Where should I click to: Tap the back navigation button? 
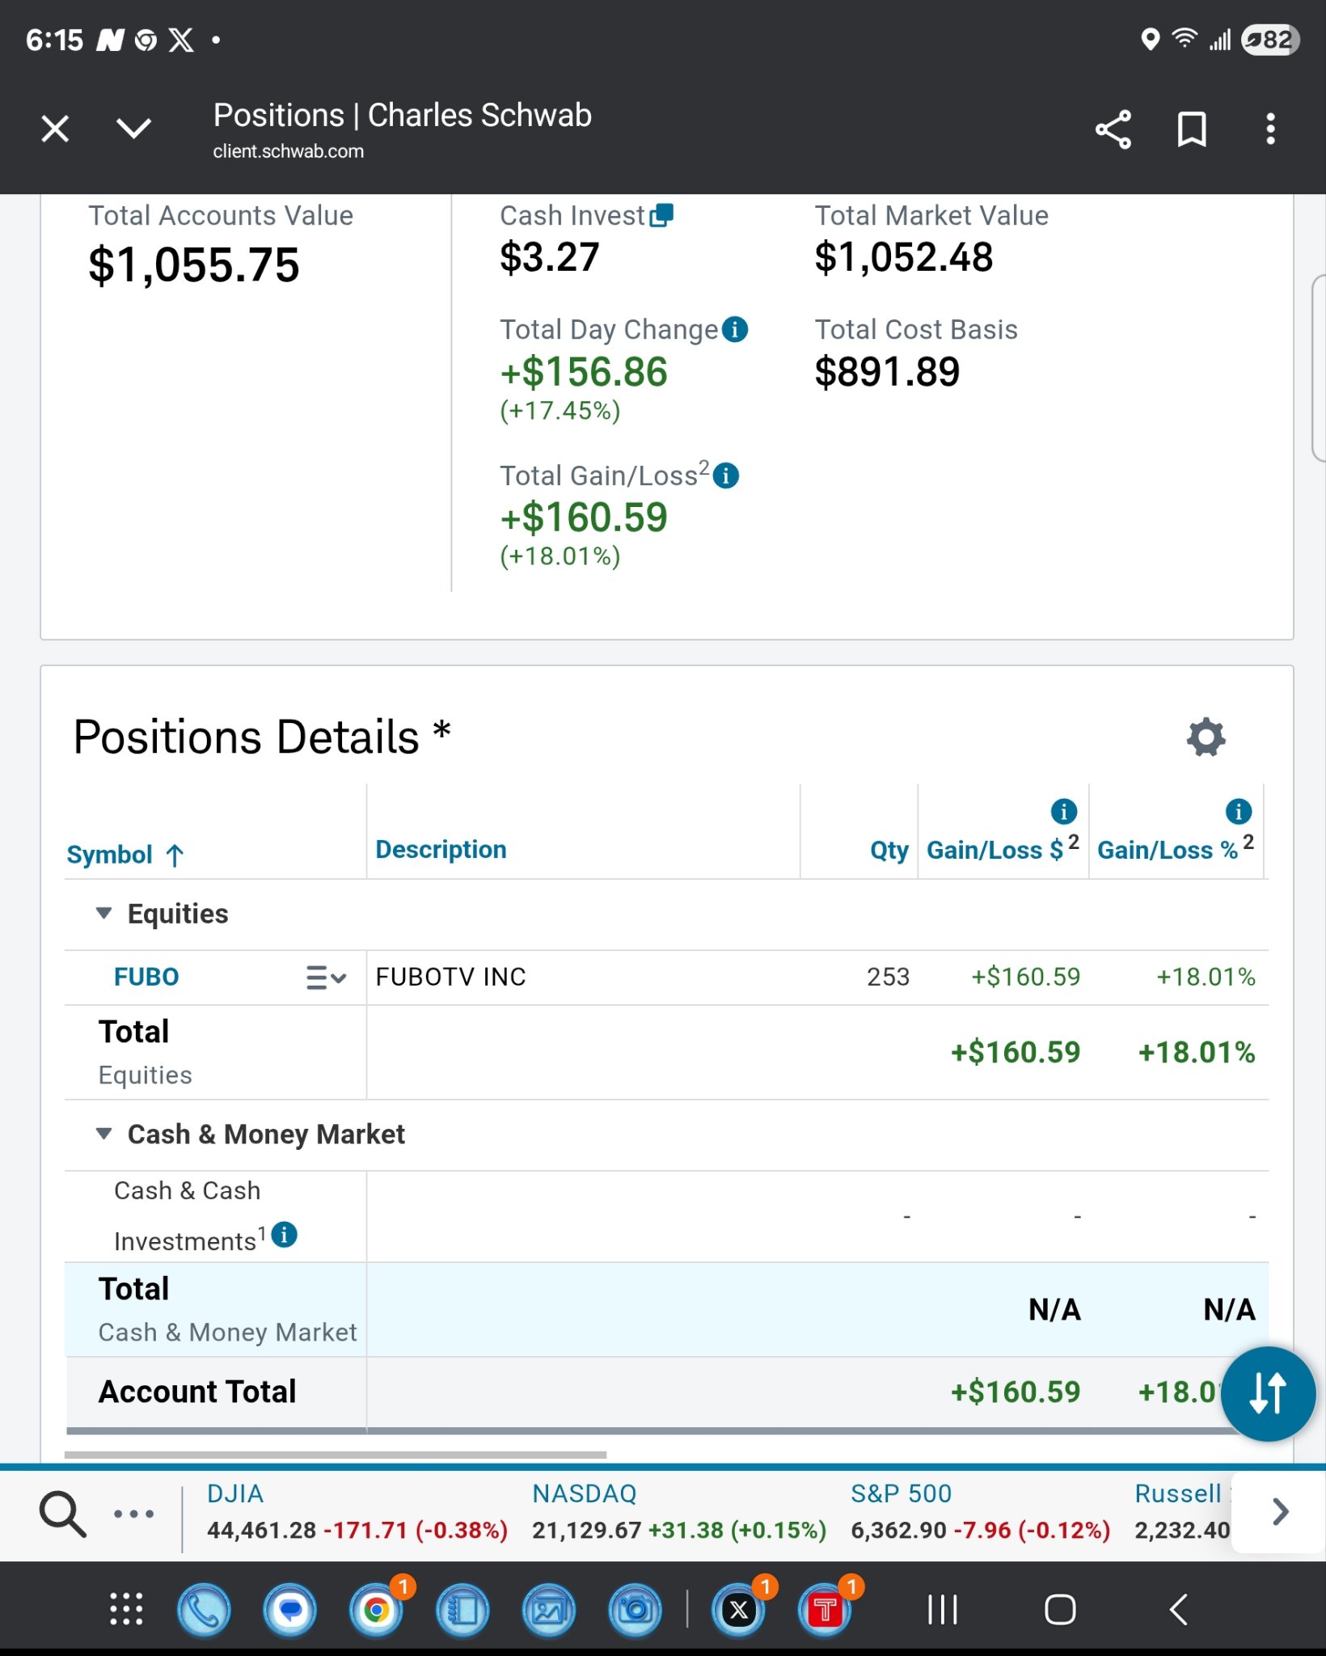pyautogui.click(x=1179, y=1609)
